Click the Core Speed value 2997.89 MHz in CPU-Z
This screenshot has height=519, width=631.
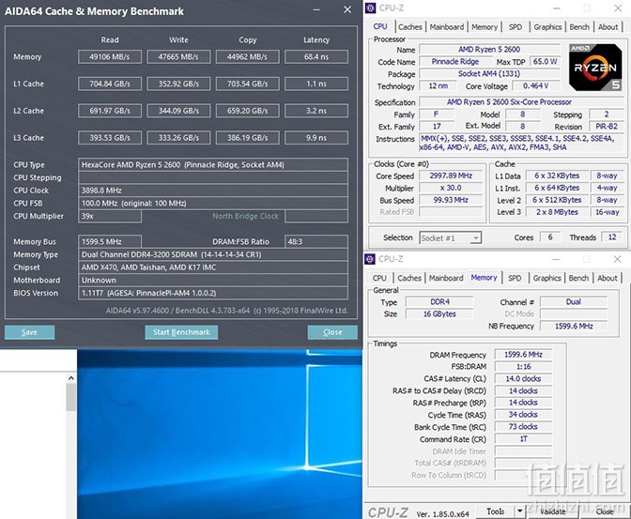click(x=451, y=176)
